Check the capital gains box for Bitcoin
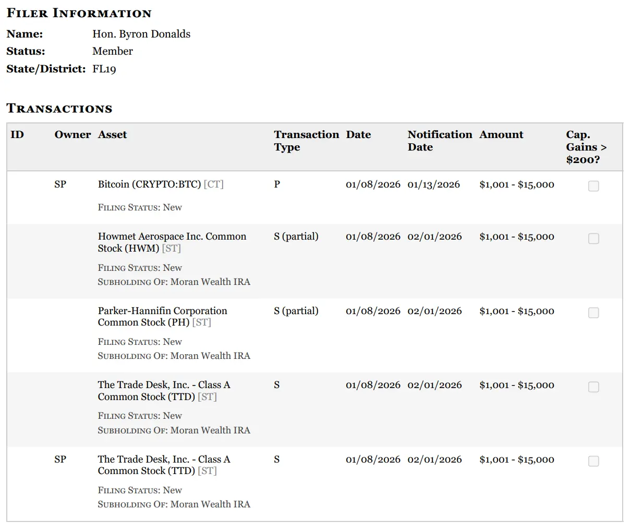 593,186
